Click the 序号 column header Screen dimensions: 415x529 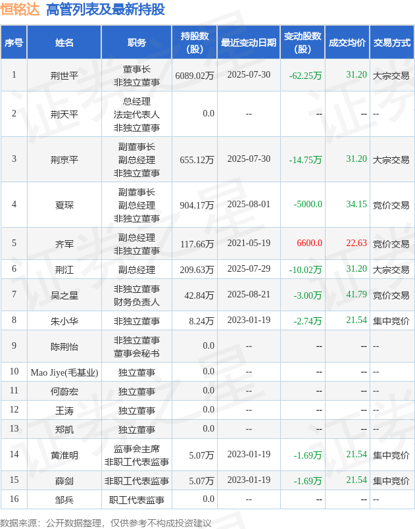(x=14, y=43)
